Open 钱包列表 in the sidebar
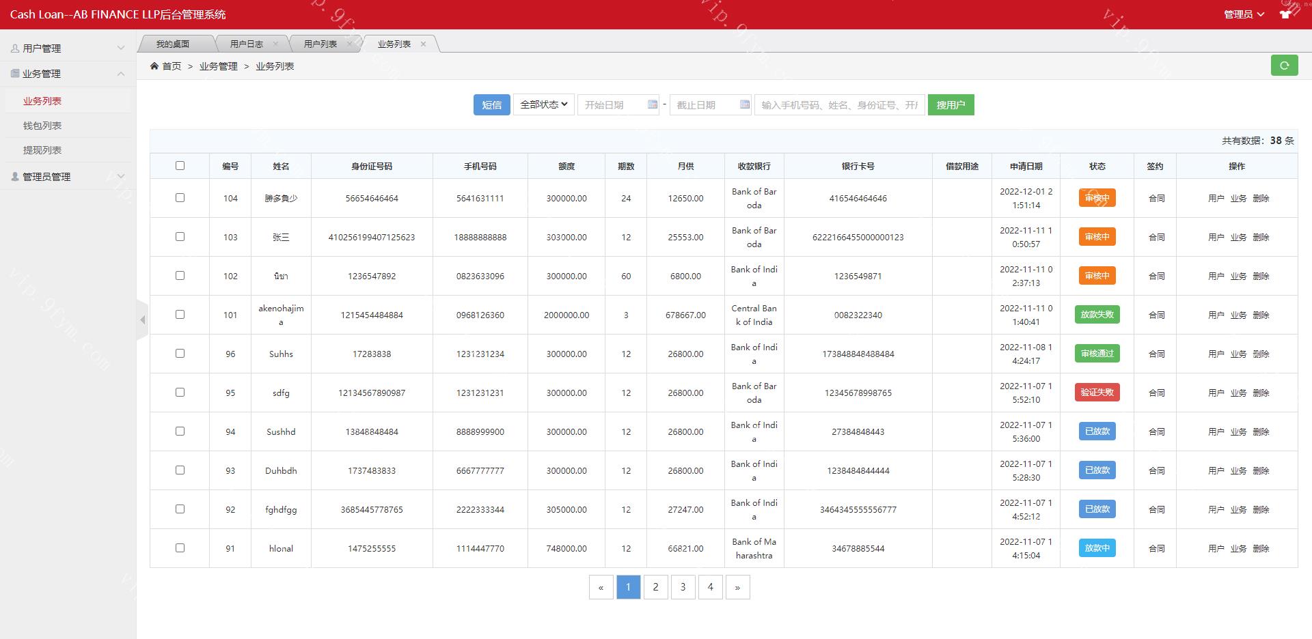 [42, 126]
